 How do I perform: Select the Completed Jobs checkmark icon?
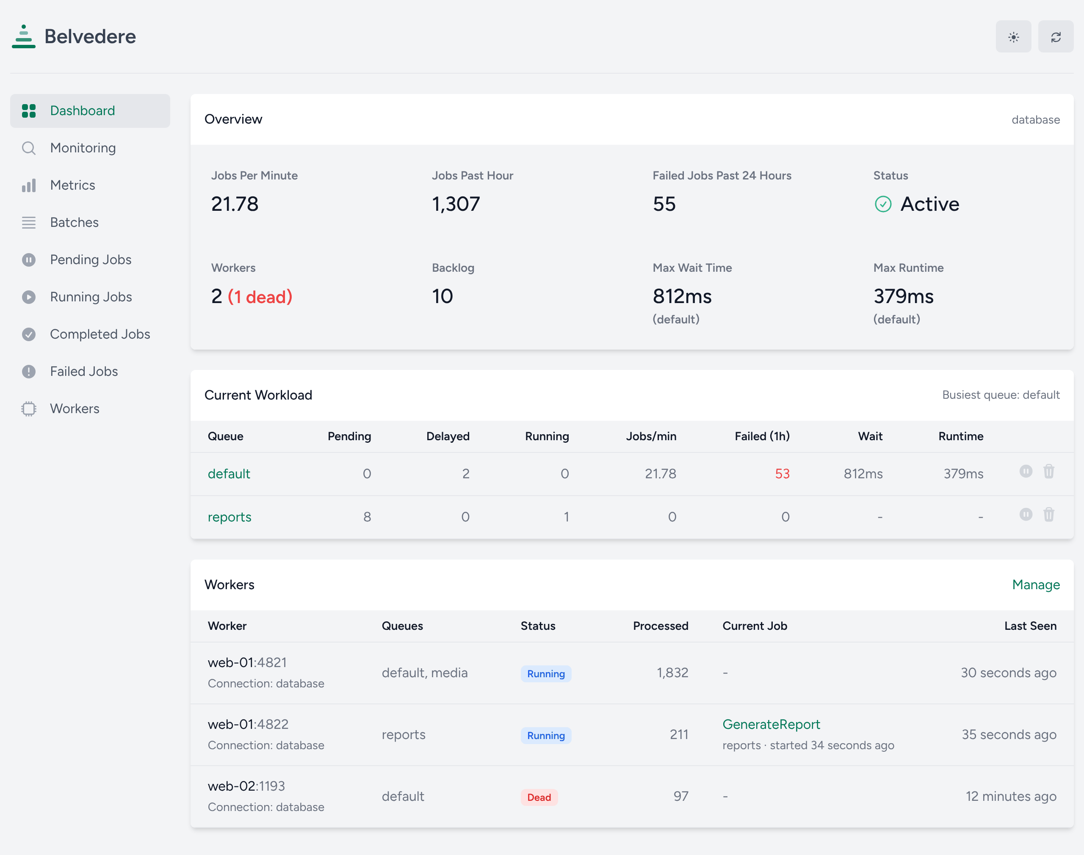pyautogui.click(x=28, y=334)
